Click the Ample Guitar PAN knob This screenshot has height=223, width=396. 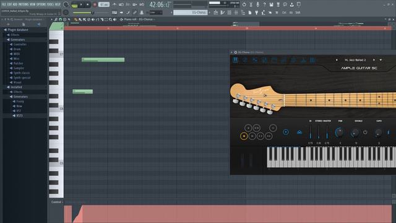pos(340,132)
